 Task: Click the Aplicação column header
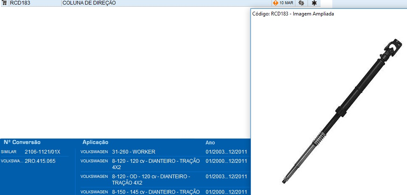coord(95,142)
